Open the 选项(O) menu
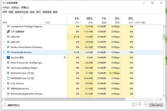 (x=15, y=8)
